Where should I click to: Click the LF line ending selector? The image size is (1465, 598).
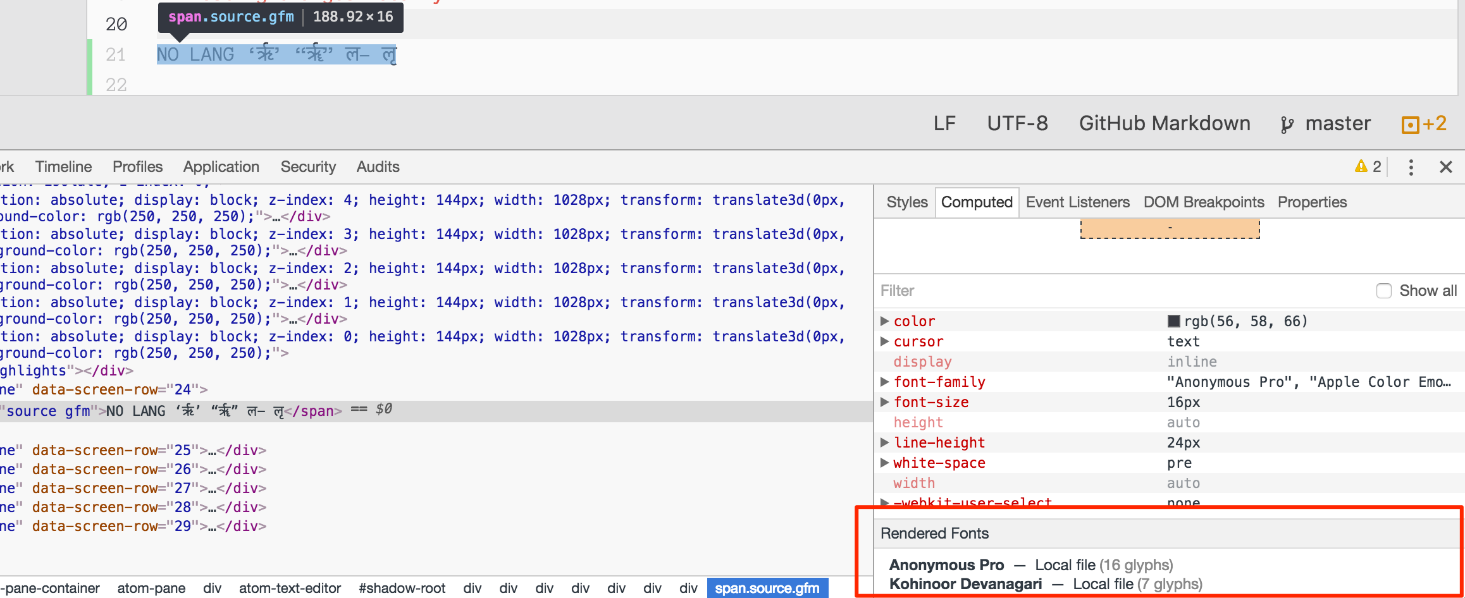[944, 123]
